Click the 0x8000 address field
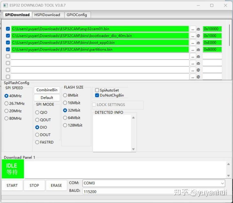This screenshot has width=233, height=203. pos(212,49)
